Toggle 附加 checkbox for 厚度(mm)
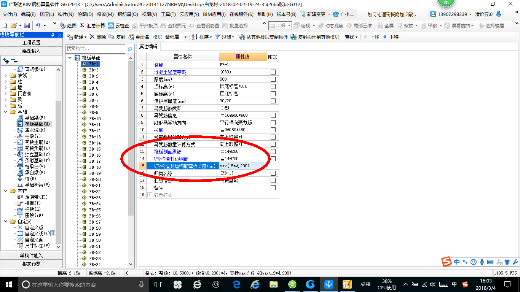This screenshot has height=292, width=520. 273,79
